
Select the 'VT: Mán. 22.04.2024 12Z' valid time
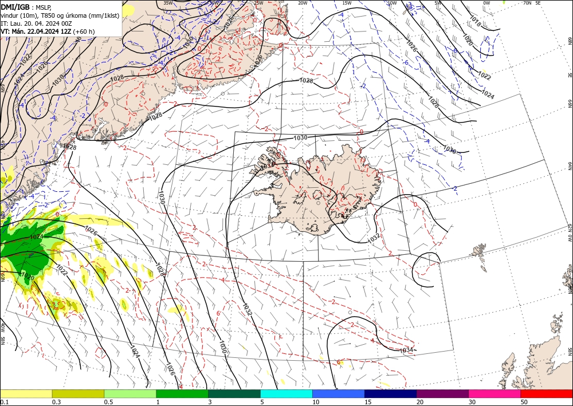(36, 31)
